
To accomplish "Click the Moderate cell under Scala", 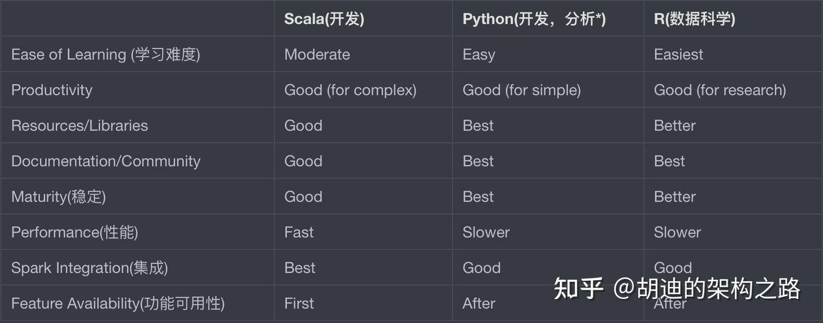I will (x=317, y=55).
